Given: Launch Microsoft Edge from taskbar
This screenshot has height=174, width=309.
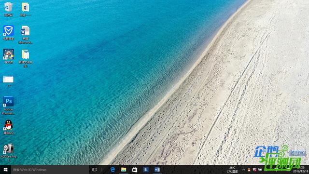Looking at the screenshot, I should pyautogui.click(x=112, y=170).
